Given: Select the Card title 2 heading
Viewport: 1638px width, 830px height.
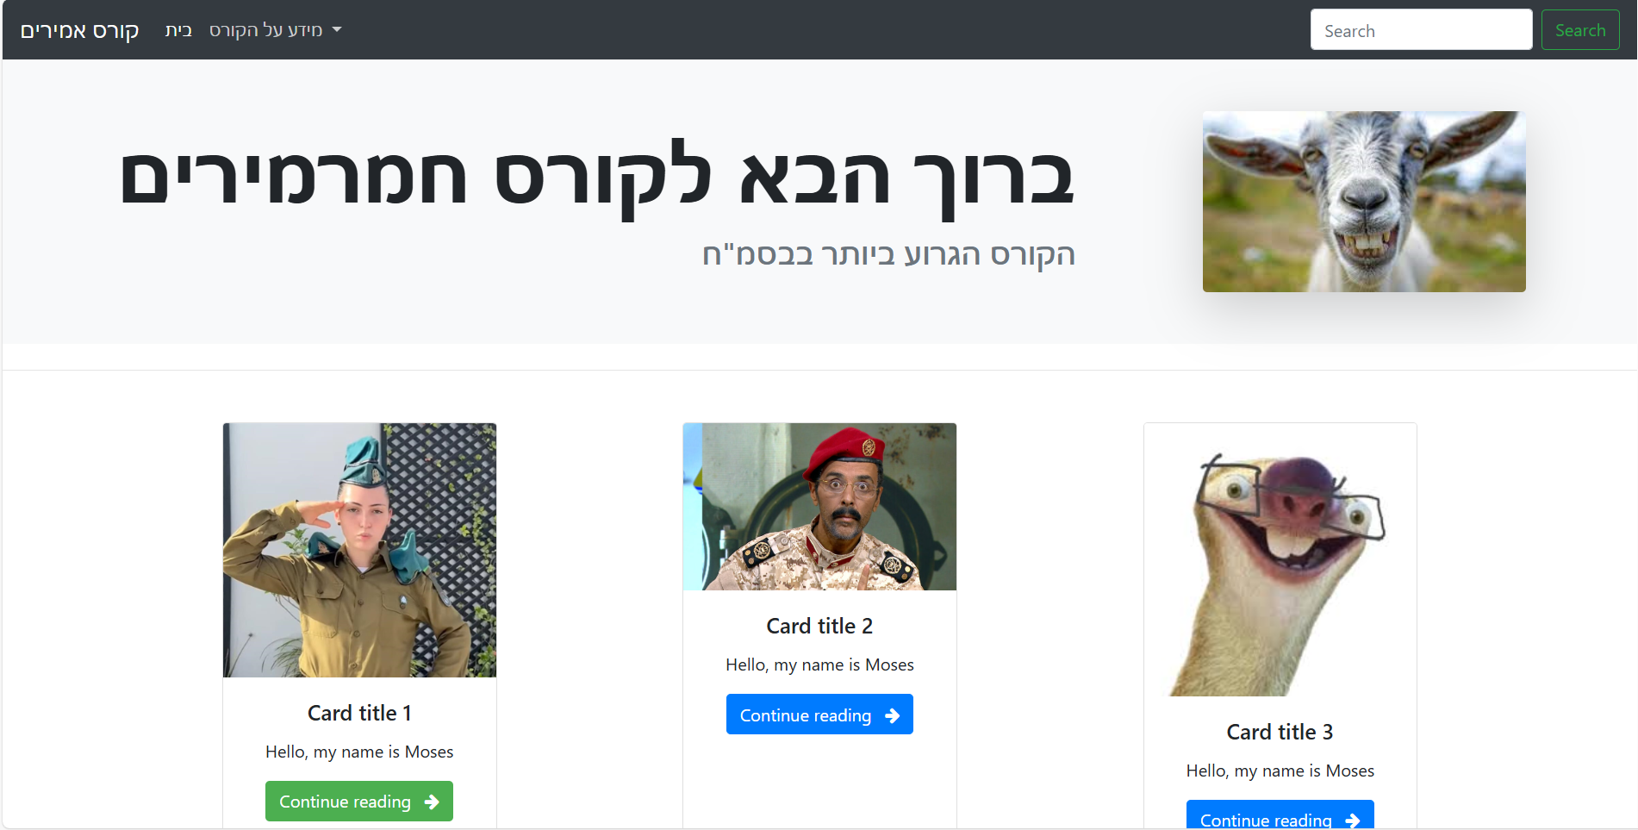Looking at the screenshot, I should [x=819, y=626].
